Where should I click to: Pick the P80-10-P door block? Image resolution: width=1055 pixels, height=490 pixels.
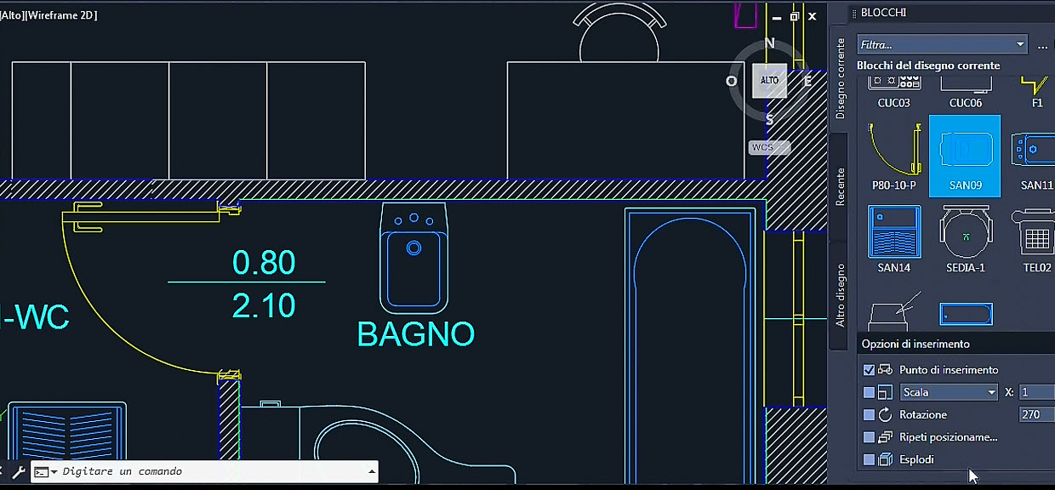click(x=893, y=153)
